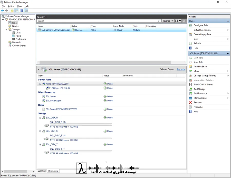Collapse the Name: TDPRDSQLCLS88 resource node

[x=40, y=84]
